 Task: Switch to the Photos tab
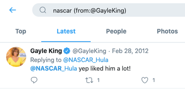click(x=167, y=31)
